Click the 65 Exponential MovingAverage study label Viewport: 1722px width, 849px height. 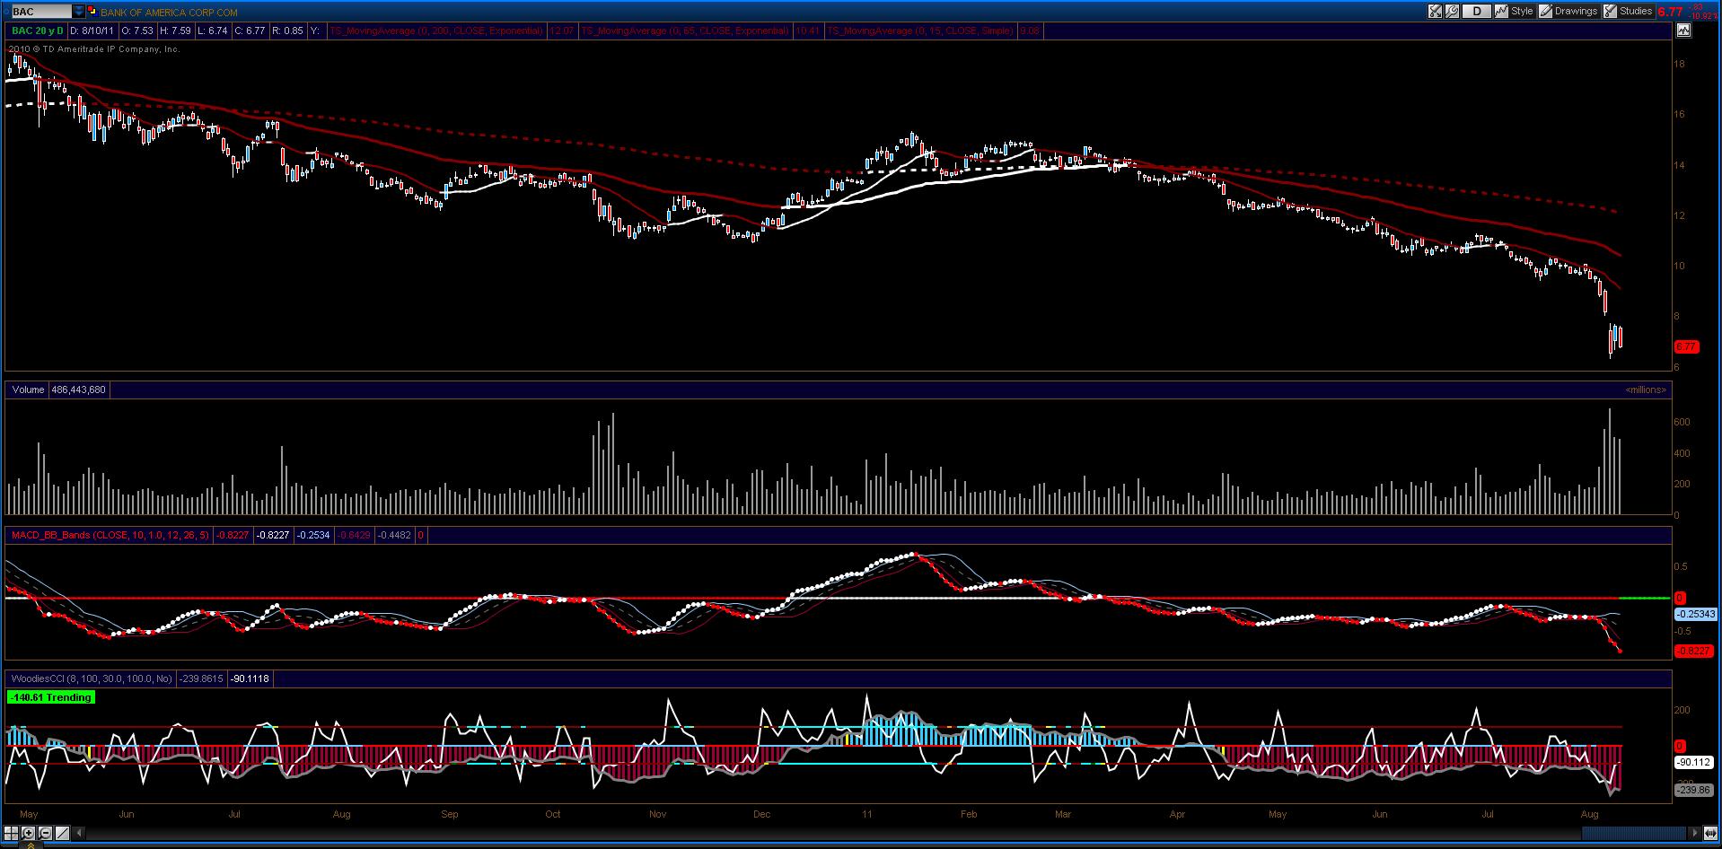685,31
